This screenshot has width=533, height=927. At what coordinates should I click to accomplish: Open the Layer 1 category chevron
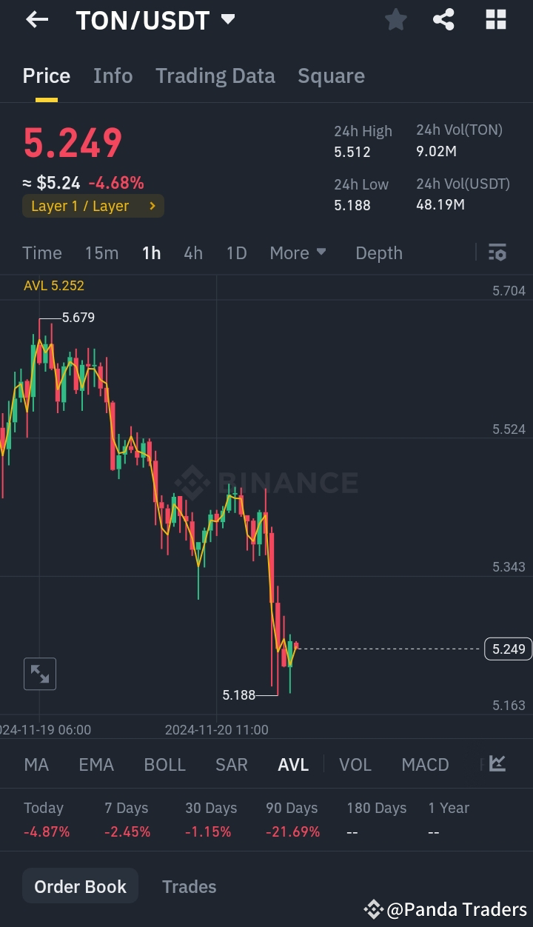[x=153, y=206]
